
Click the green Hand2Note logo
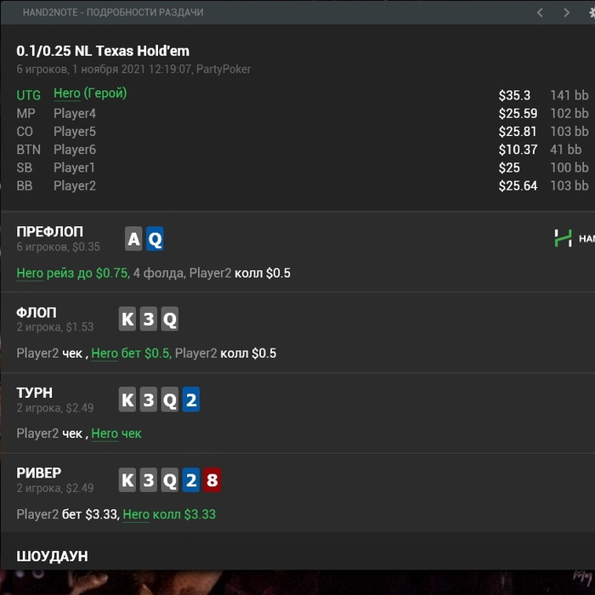coord(563,239)
